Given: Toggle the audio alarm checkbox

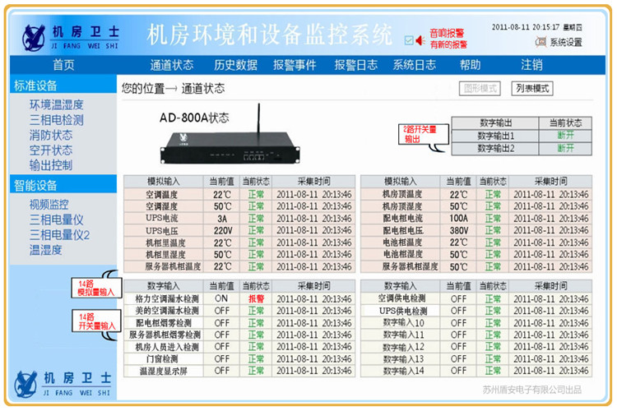Looking at the screenshot, I should pyautogui.click(x=409, y=39).
